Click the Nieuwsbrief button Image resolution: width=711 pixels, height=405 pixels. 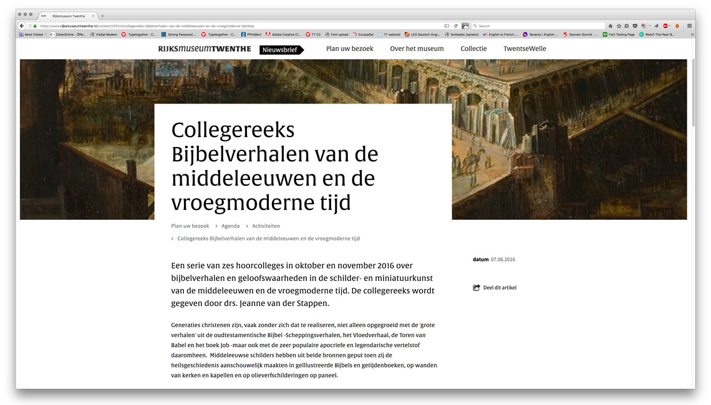(x=281, y=50)
